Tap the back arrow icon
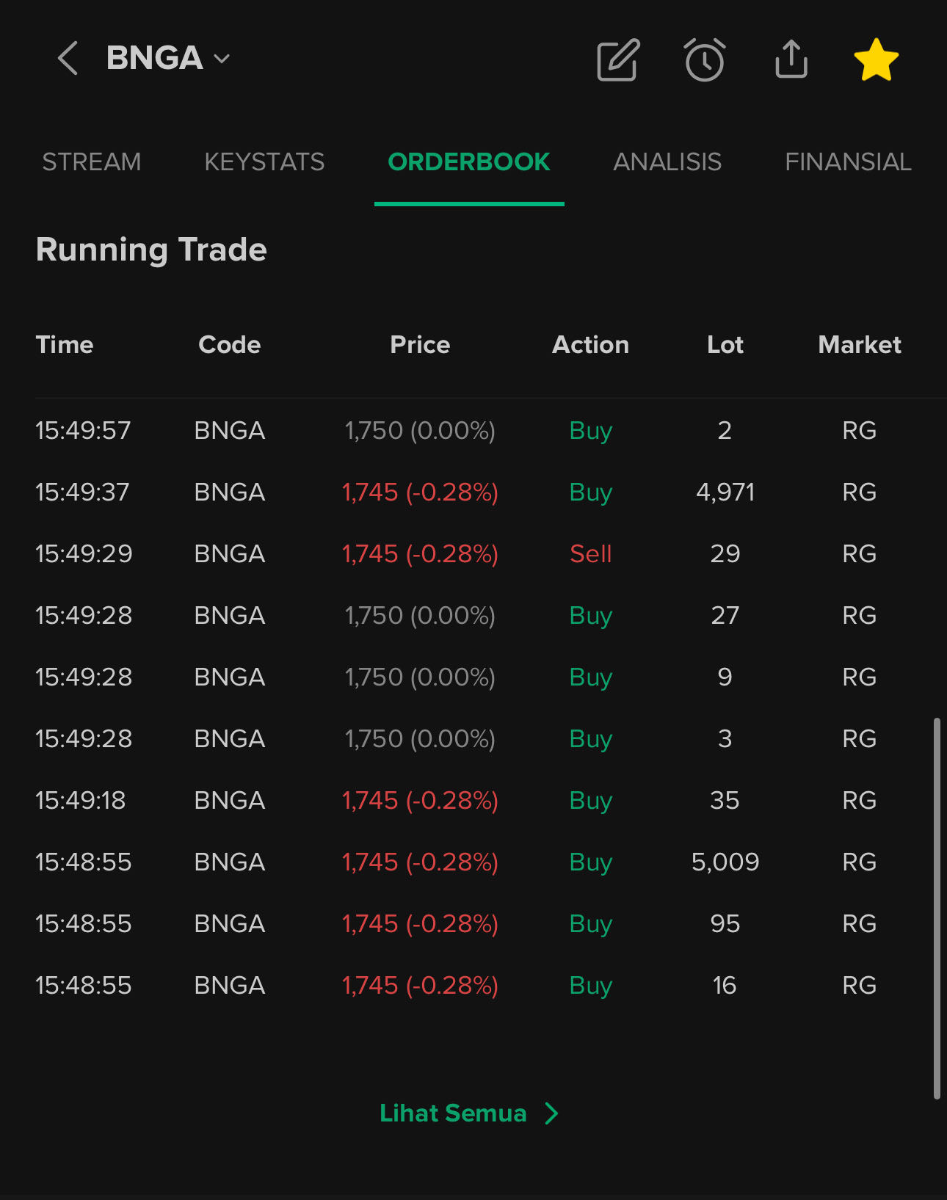Screen dimensions: 947x1200 coord(68,59)
